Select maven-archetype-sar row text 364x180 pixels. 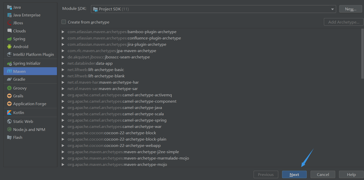(103, 89)
